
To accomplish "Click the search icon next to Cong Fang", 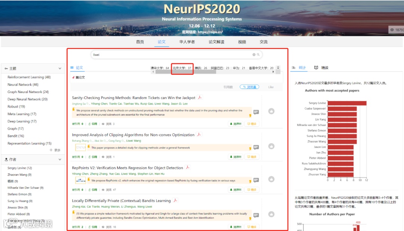I will pyautogui.click(x=123, y=141).
